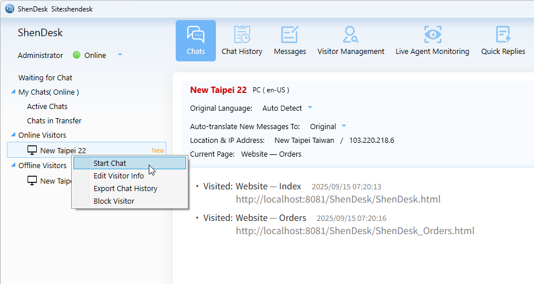Open the ShenDesk_Orders.html visited link
534x284 pixels.
point(355,231)
